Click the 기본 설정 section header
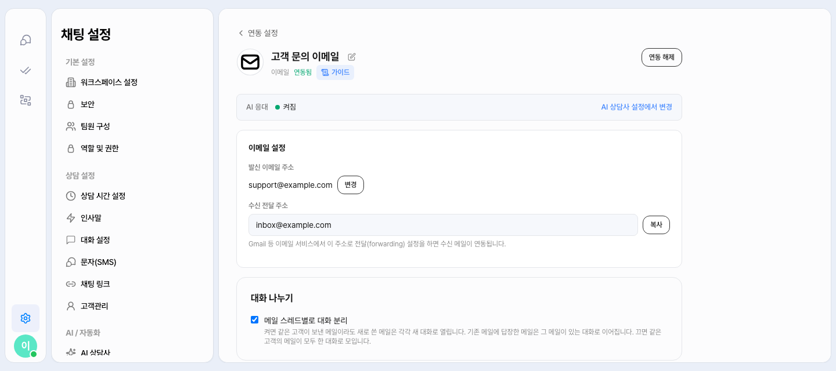836x371 pixels. 80,62
